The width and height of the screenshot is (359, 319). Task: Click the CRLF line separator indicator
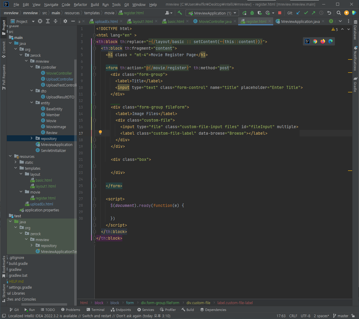pyautogui.click(x=293, y=316)
